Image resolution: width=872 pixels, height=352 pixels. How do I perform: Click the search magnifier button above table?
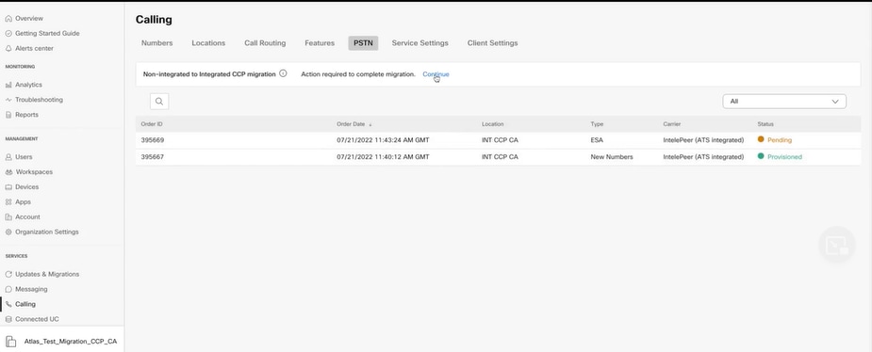pos(159,101)
